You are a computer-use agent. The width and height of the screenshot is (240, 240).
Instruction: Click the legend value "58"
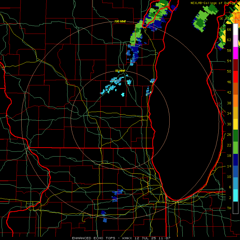229,50
